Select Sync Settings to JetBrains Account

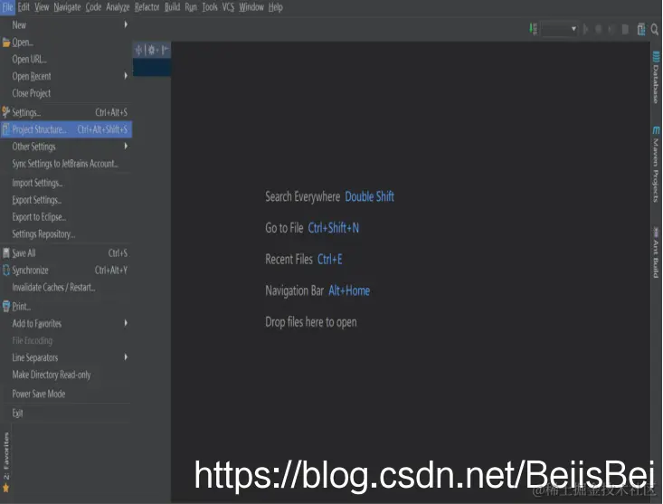[66, 164]
